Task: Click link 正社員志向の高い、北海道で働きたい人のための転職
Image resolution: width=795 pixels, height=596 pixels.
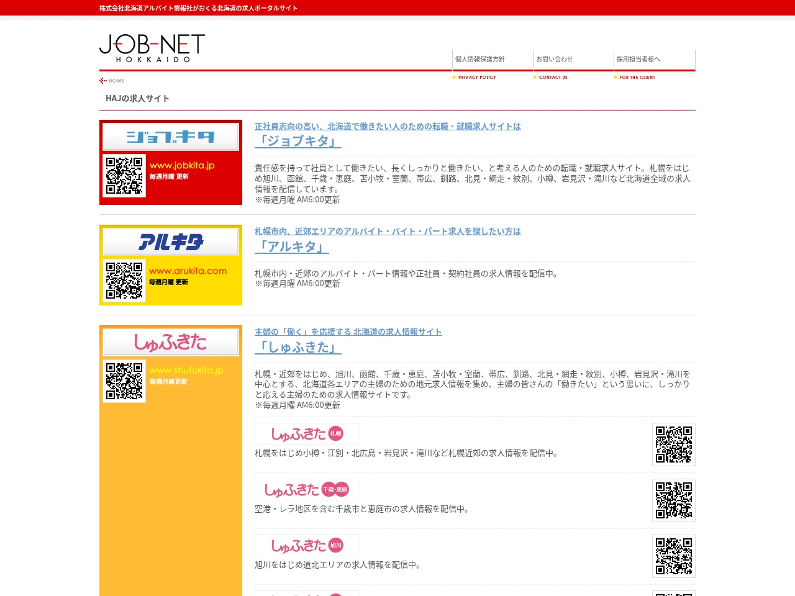Action: (388, 126)
